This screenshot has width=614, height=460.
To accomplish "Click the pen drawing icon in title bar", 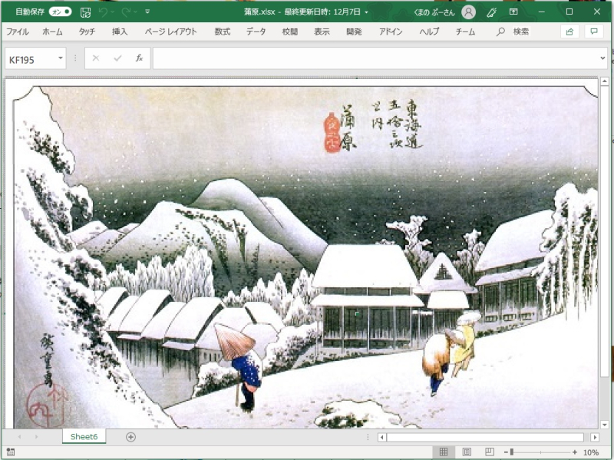I will click(491, 12).
